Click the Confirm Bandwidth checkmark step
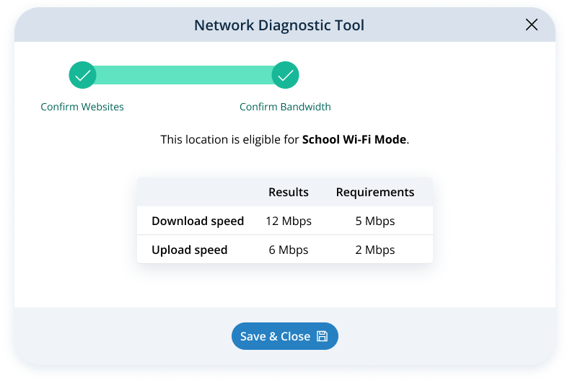This screenshot has width=570, height=383. pyautogui.click(x=285, y=75)
